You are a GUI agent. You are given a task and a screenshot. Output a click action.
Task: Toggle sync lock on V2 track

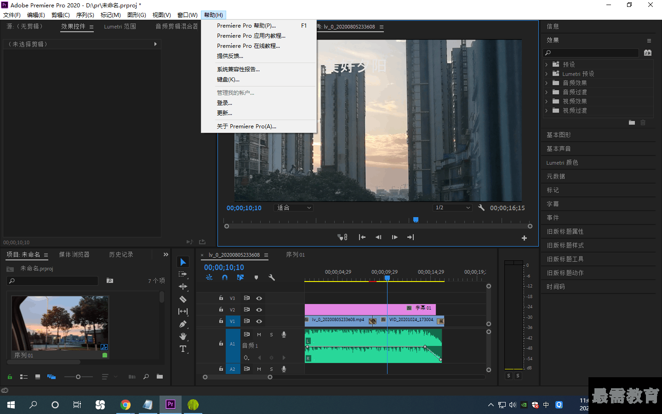(x=246, y=310)
